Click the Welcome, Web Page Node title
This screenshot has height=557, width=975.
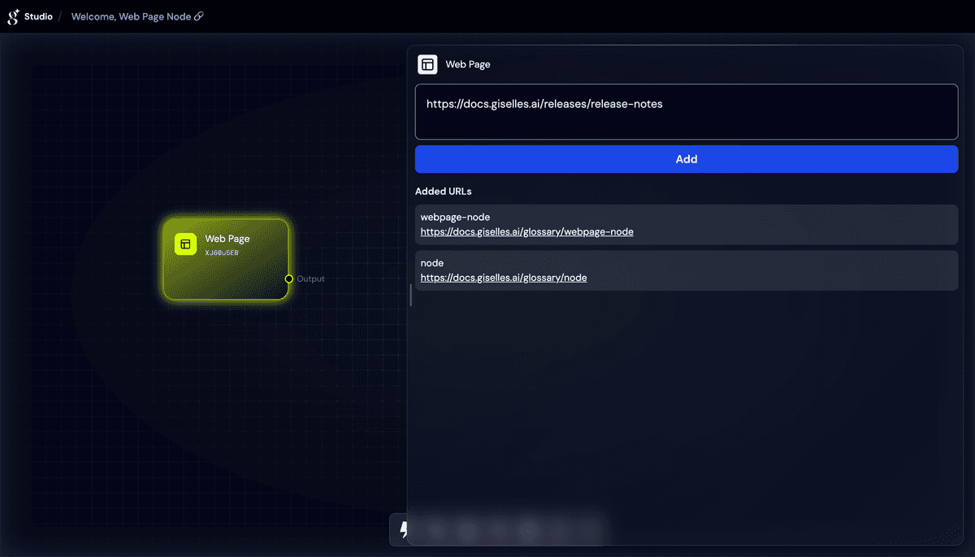point(131,16)
